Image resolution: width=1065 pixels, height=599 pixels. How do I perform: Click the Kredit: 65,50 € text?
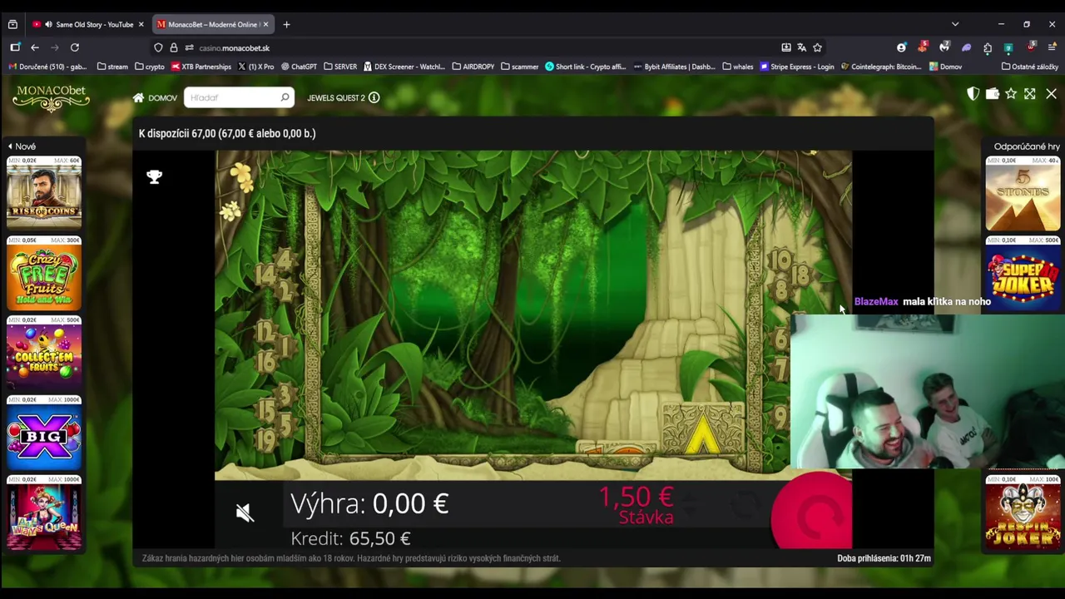coord(350,538)
